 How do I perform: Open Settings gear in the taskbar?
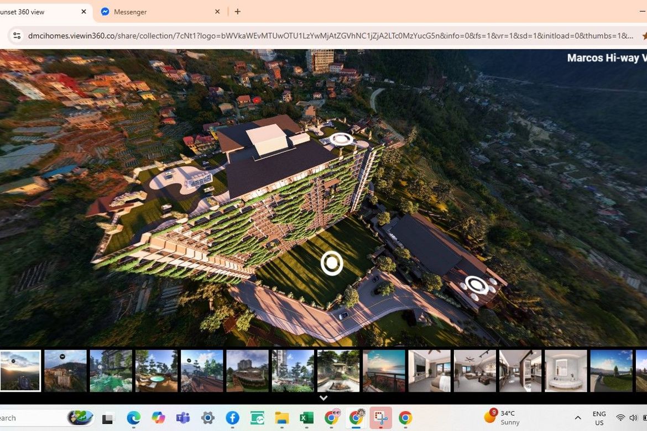tap(207, 418)
